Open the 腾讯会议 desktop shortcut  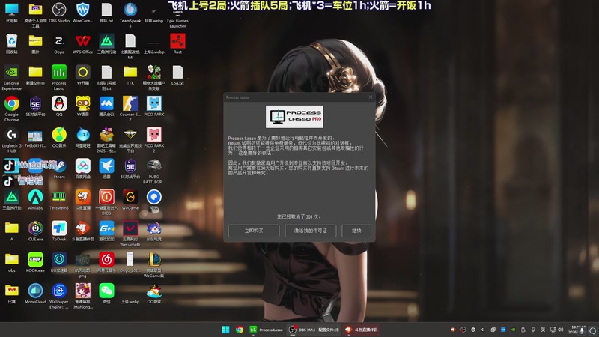point(106,106)
